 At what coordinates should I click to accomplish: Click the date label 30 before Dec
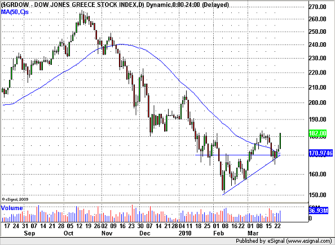point(140,226)
